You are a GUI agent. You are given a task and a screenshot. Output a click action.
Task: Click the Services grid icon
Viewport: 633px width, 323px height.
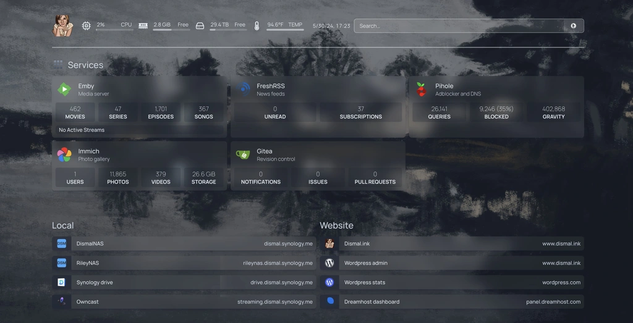click(x=57, y=64)
